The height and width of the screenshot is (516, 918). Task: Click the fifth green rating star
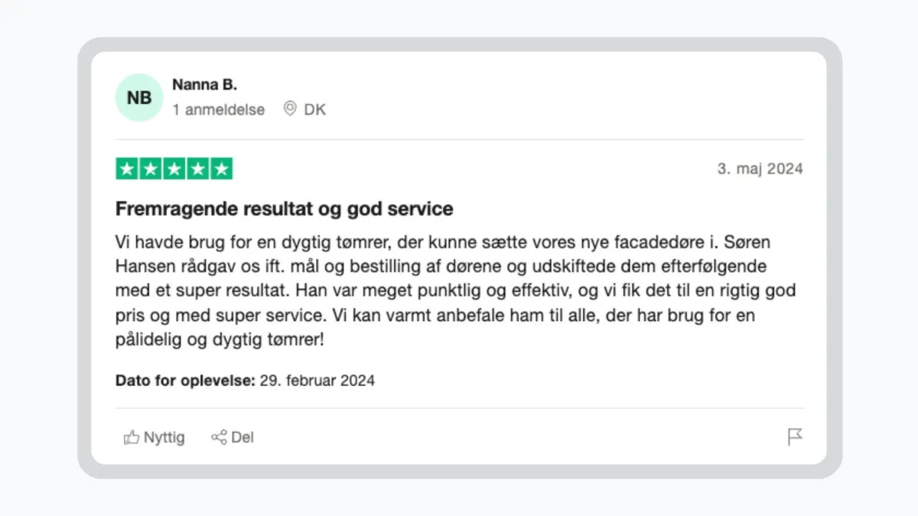tap(221, 169)
